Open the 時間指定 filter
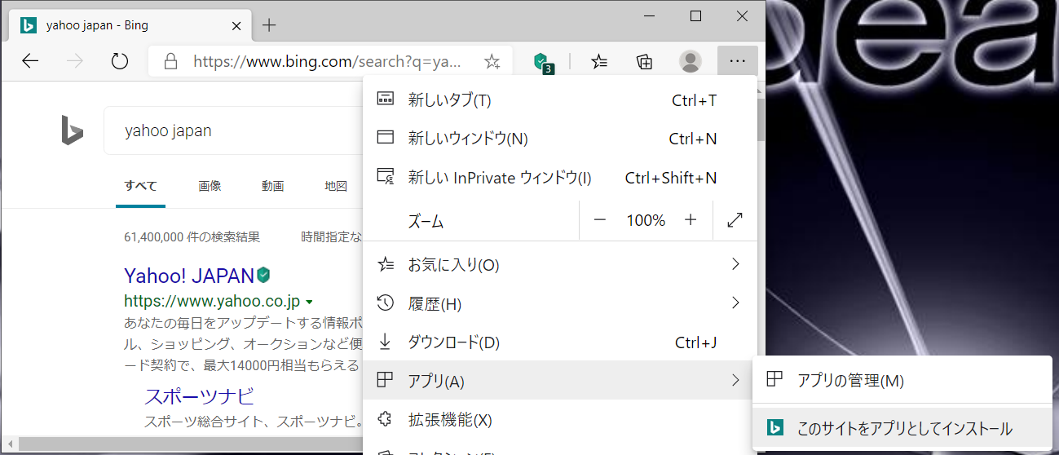Image resolution: width=1059 pixels, height=455 pixels. point(332,237)
